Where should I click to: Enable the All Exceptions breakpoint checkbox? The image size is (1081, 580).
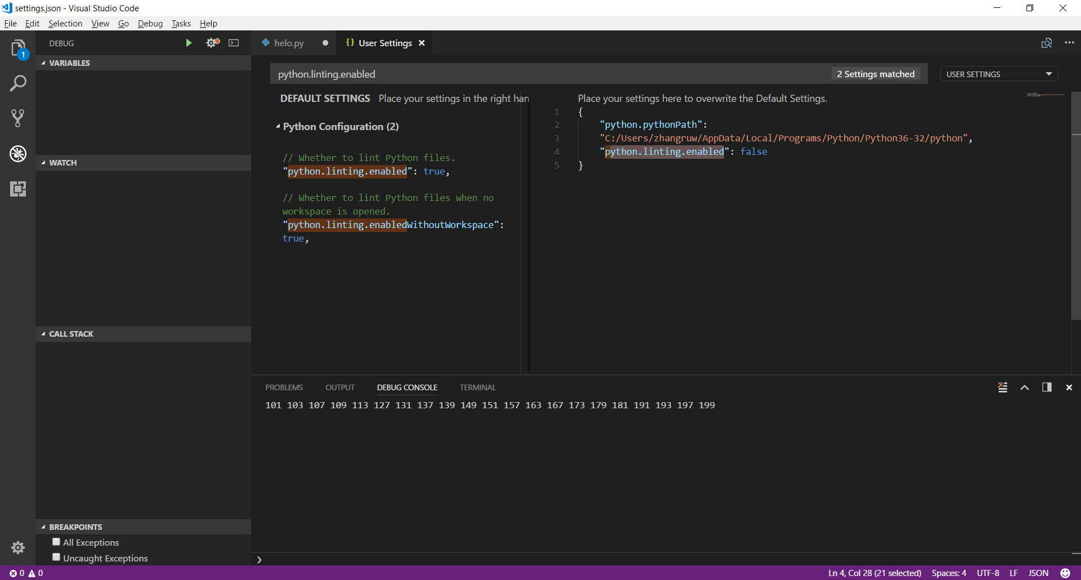click(56, 542)
